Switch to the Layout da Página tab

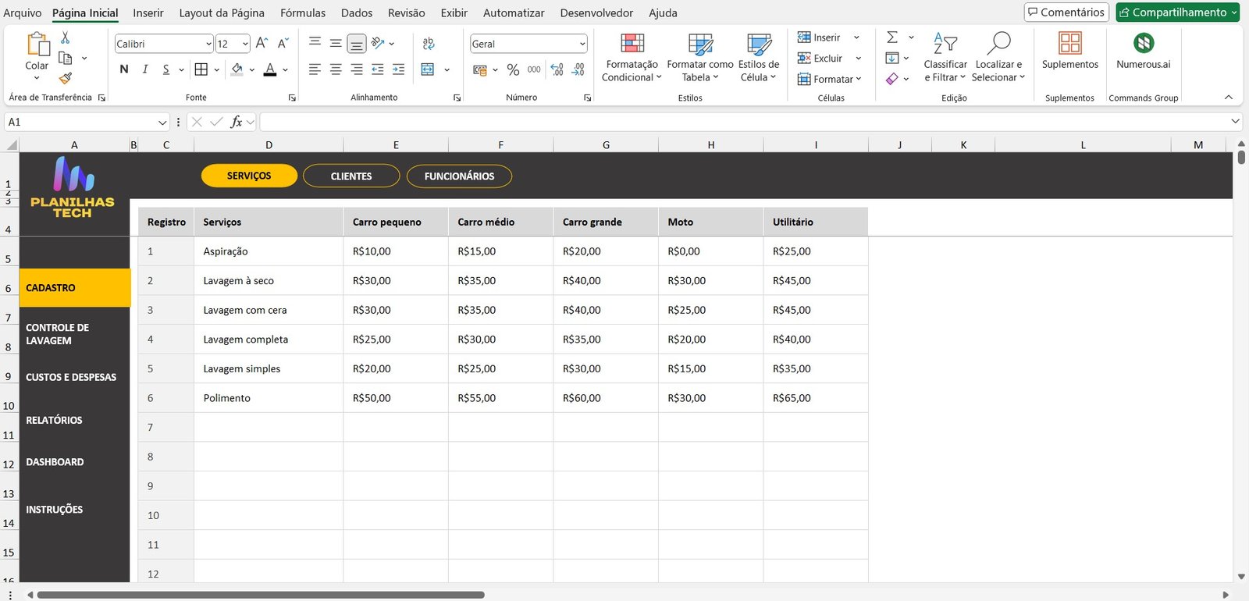222,12
